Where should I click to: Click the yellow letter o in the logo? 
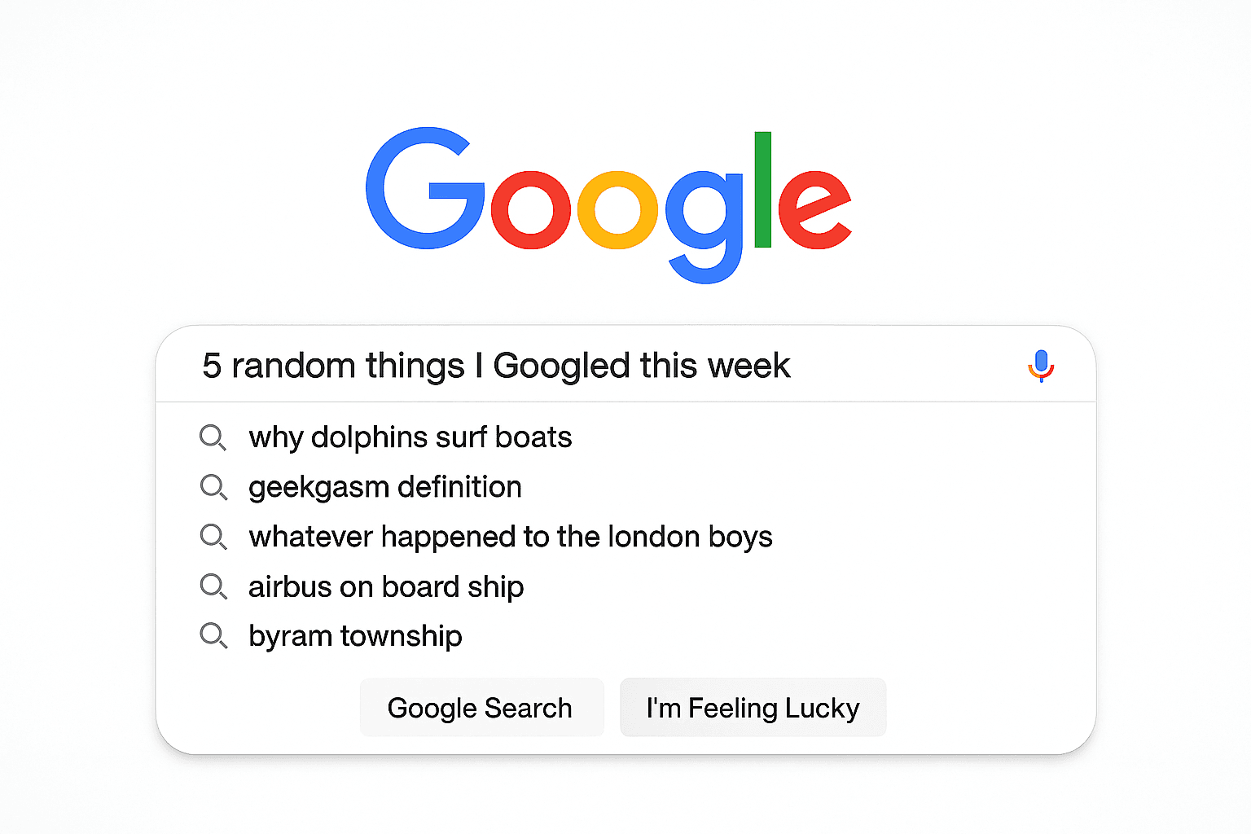tap(617, 209)
